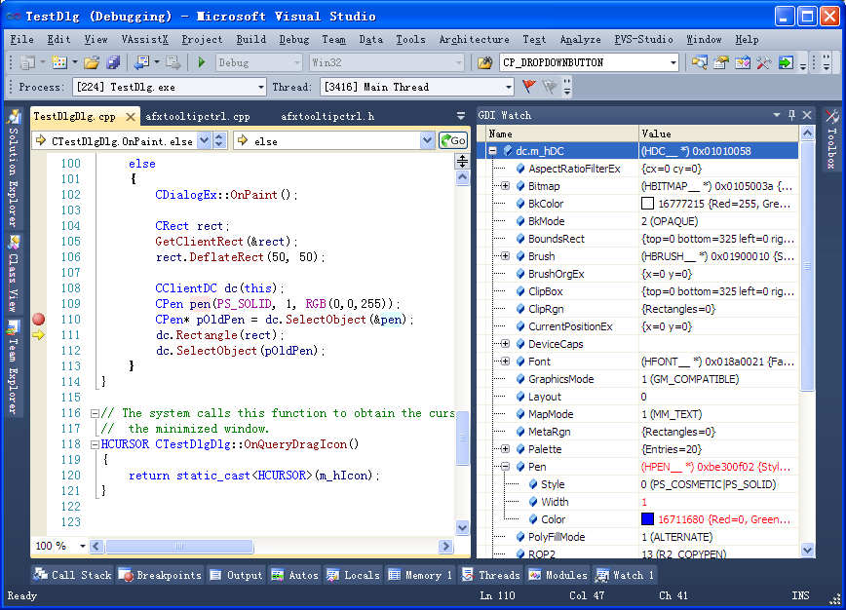Click the white BkColor swatch
The image size is (846, 610).
647,204
